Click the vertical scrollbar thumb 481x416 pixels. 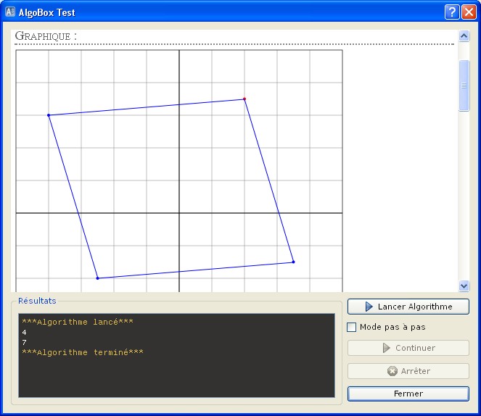point(464,86)
